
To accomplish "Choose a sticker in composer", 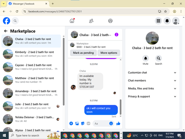I will pos(83,123).
